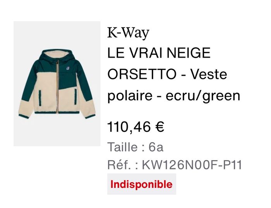Click the hood of the jacket
Screen dimensions: 271x208
(57, 55)
